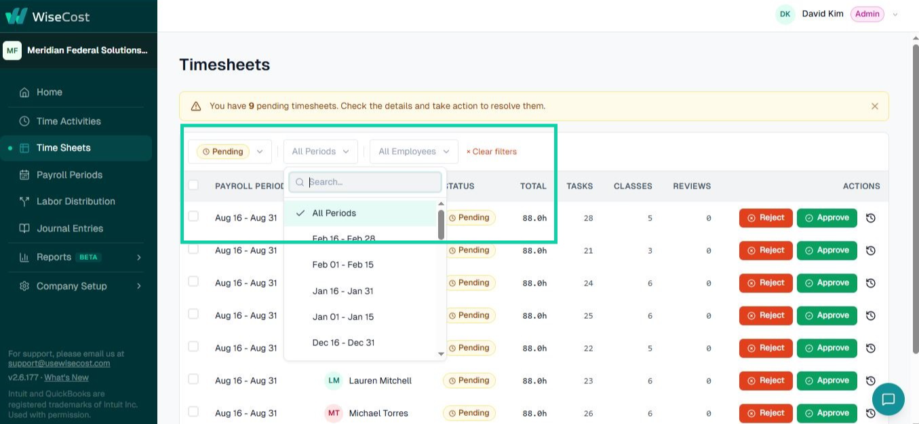Screen dimensions: 919x424
Task: Choose the Feb 01 - Feb 15 period
Action: (x=360, y=265)
